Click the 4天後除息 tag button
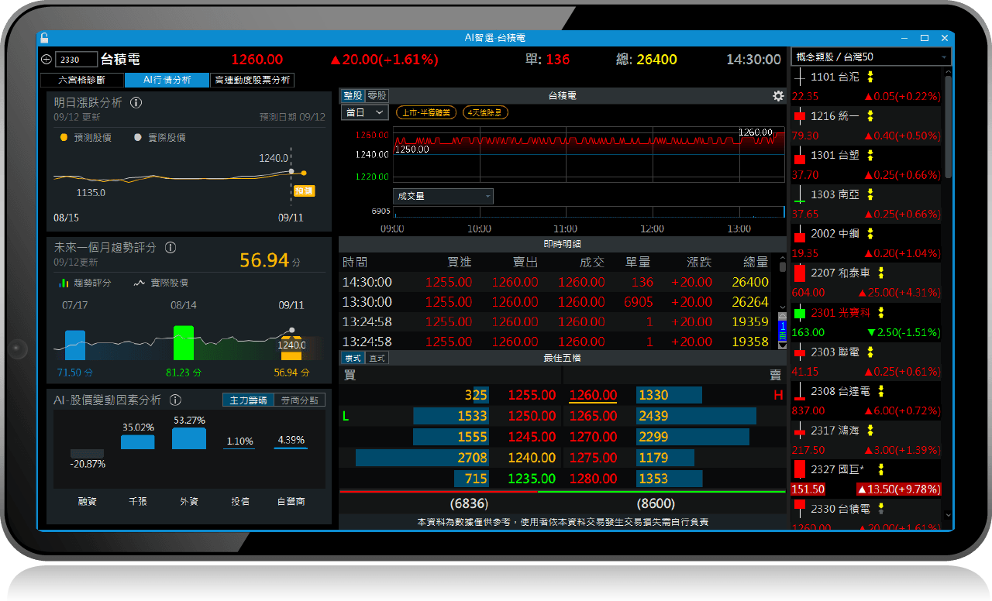This screenshot has height=601, width=992. coord(485,112)
